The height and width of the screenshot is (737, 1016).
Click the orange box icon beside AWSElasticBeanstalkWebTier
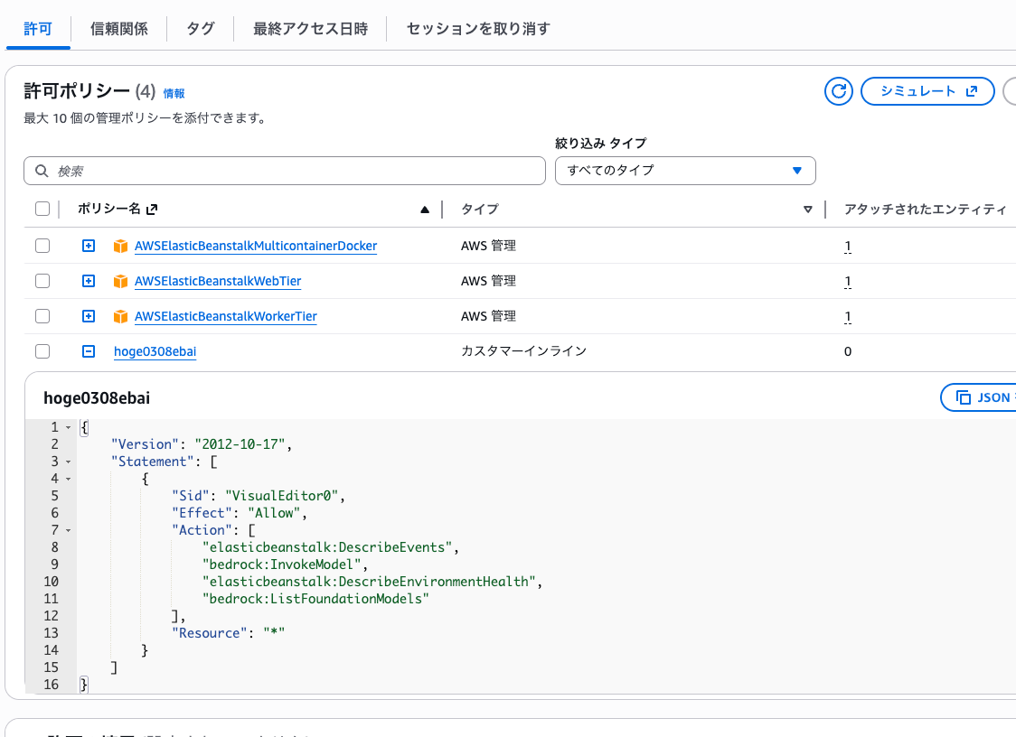[121, 281]
